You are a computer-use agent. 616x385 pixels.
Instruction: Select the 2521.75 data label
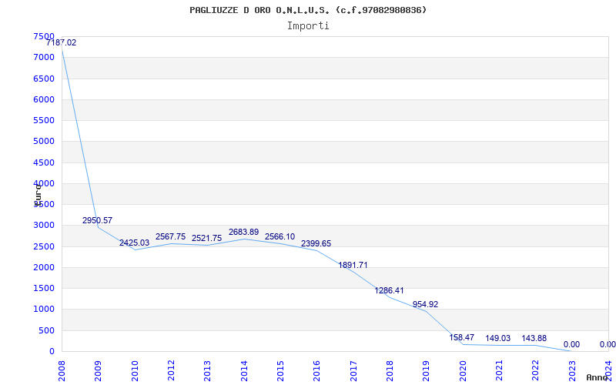[x=206, y=239]
